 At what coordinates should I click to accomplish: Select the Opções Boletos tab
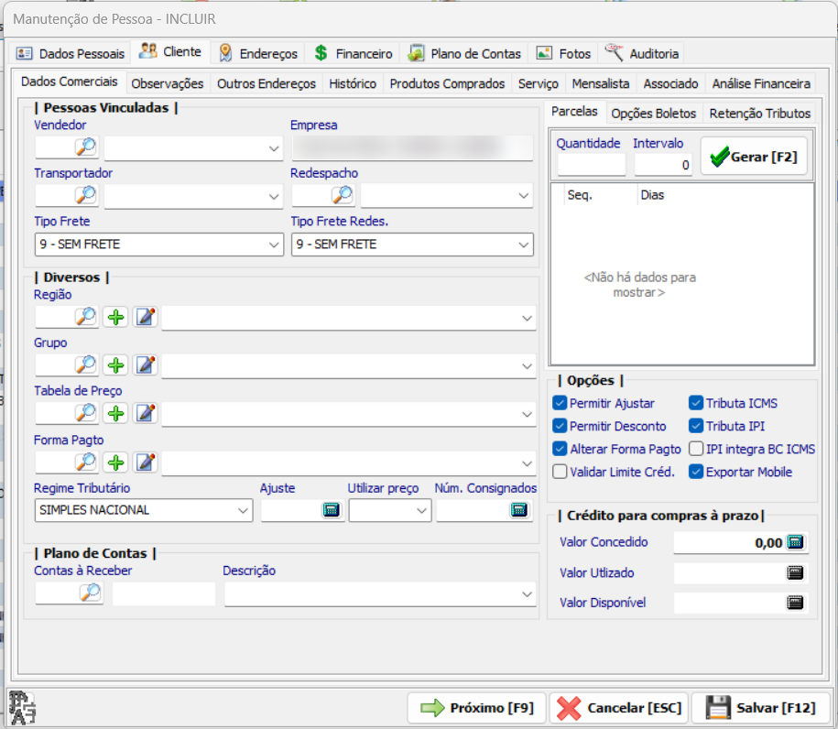(x=654, y=114)
